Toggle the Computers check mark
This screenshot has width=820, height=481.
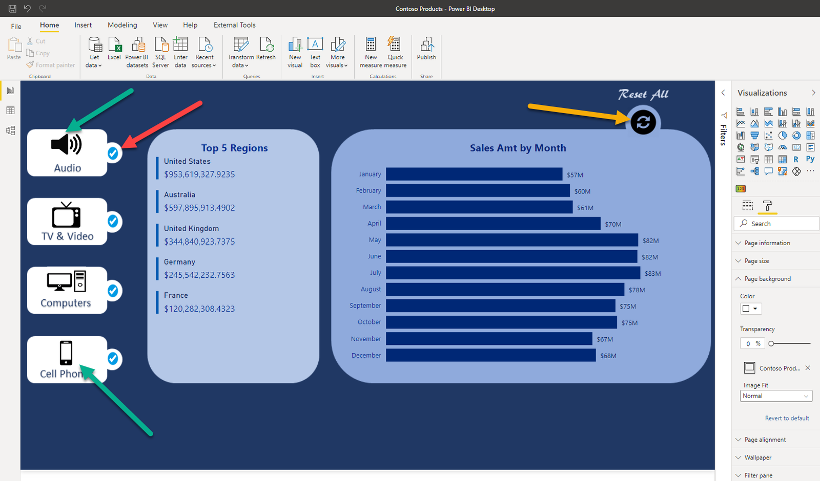tap(113, 291)
